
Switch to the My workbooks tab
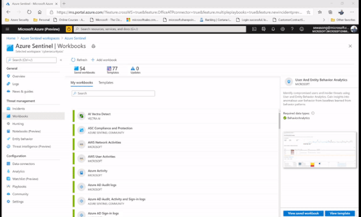point(82,82)
